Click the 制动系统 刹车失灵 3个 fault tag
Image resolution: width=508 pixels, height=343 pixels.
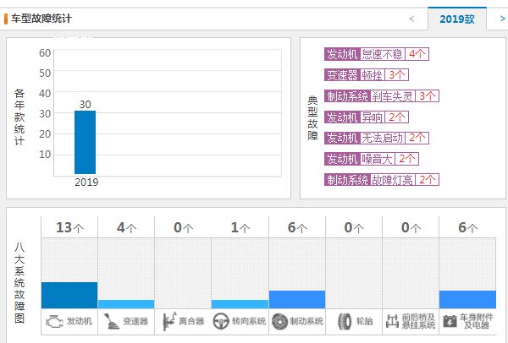[381, 95]
